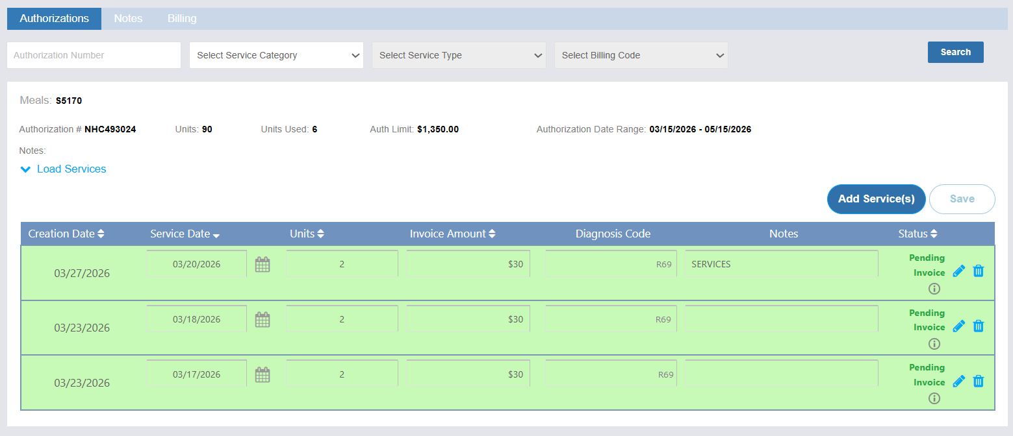The height and width of the screenshot is (436, 1013).
Task: Click the pencil edit icon for 03/20/2026 service
Action: (958, 271)
